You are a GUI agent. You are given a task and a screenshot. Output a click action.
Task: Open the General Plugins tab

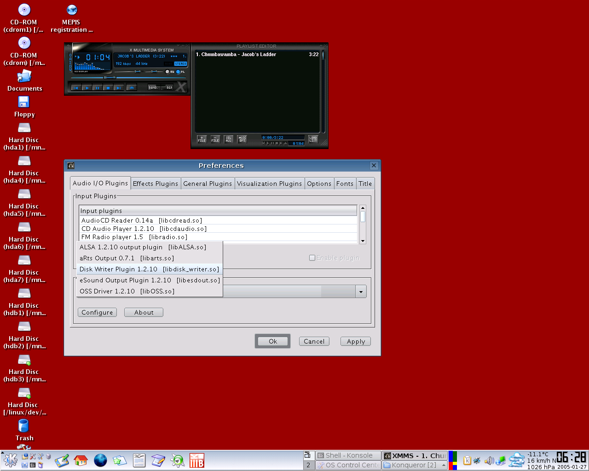(x=208, y=184)
